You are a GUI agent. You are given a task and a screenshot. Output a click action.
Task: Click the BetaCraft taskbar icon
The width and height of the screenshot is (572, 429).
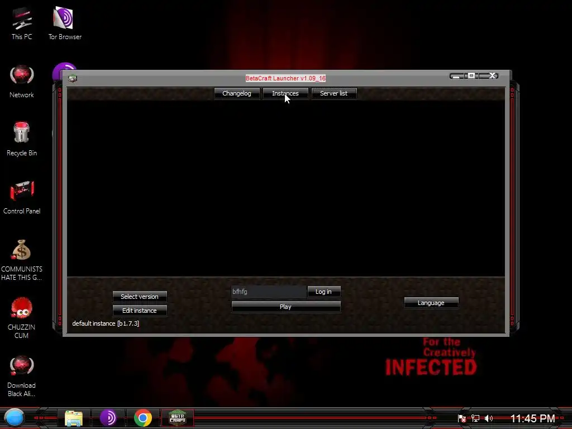[x=177, y=418]
